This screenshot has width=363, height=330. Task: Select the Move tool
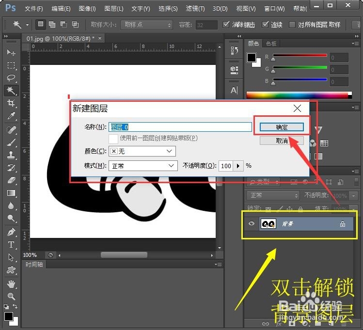[11, 52]
